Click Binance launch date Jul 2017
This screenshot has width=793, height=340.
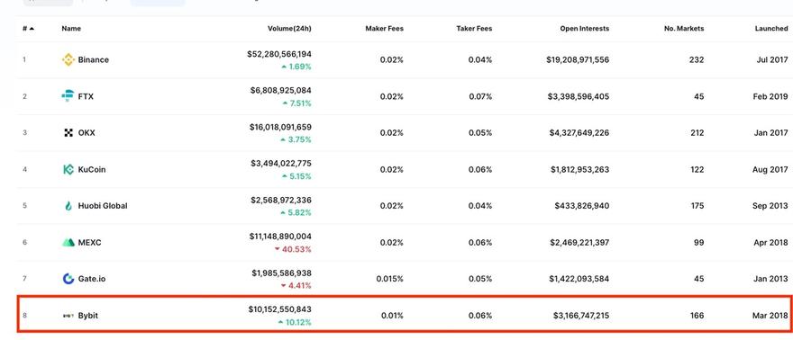click(x=772, y=60)
